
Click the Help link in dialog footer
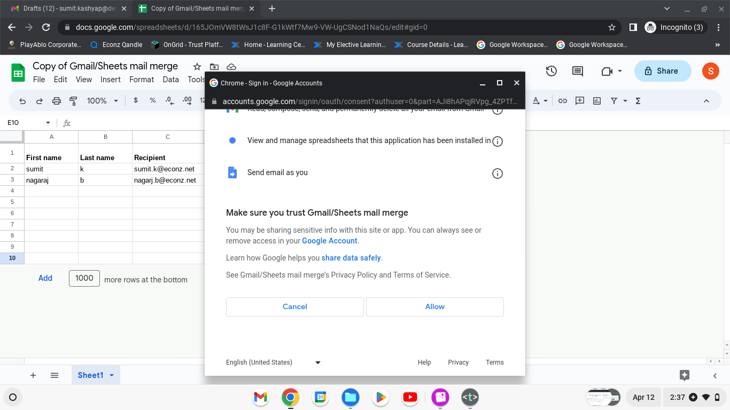[x=424, y=362]
